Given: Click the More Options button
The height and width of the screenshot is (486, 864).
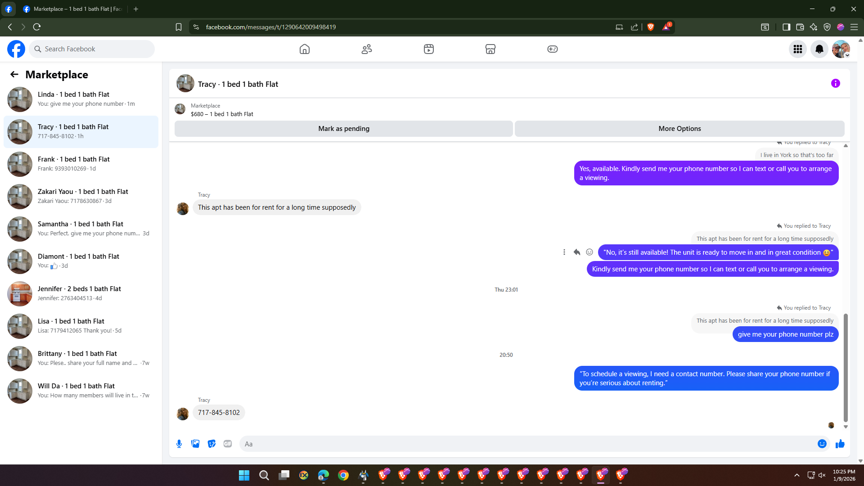Looking at the screenshot, I should pyautogui.click(x=679, y=129).
